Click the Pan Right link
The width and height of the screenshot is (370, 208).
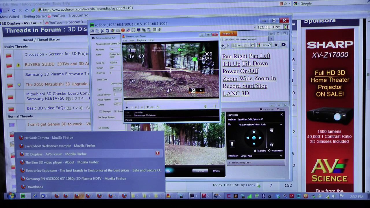[235, 56]
